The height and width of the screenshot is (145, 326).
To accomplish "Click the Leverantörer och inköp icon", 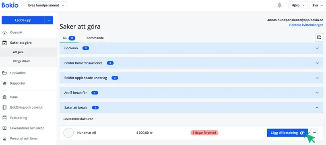I will [x=4, y=128].
